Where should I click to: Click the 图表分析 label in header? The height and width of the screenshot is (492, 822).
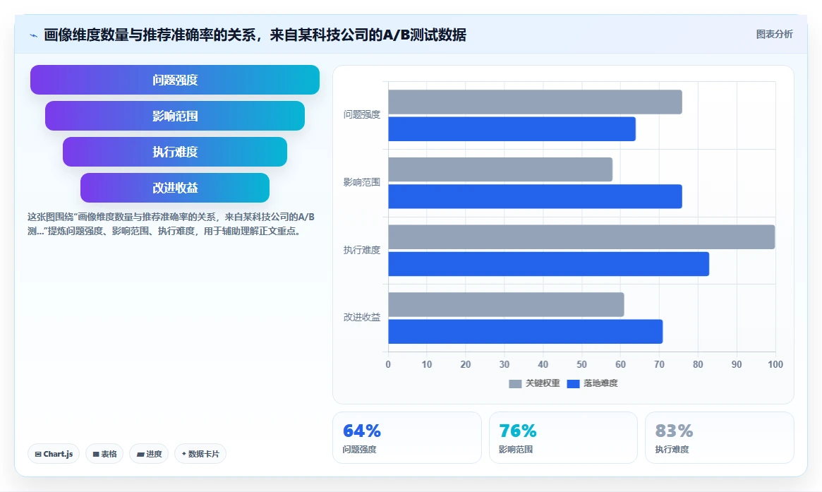click(774, 34)
